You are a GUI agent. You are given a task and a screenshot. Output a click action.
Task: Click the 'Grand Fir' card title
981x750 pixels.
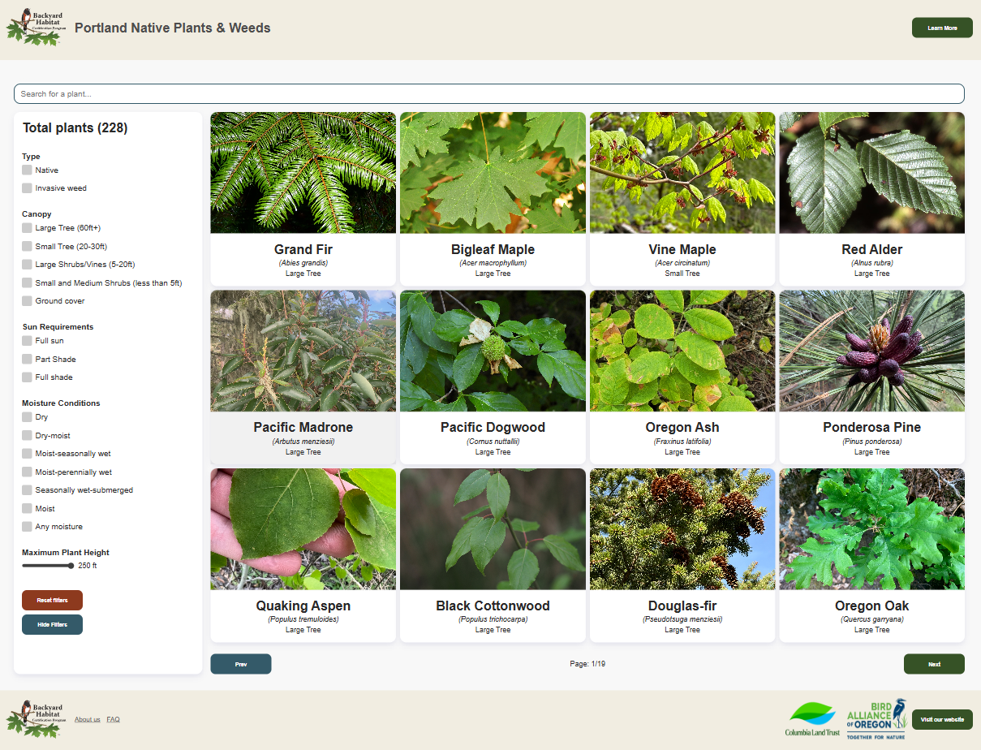pyautogui.click(x=303, y=249)
